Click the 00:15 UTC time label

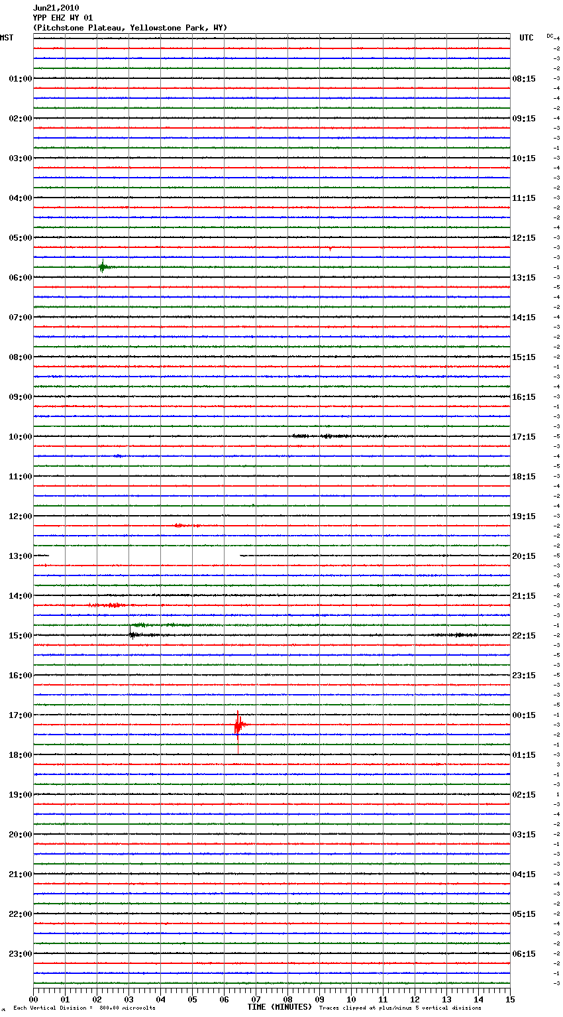point(524,715)
